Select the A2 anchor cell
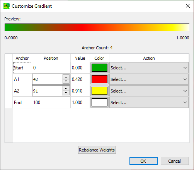 click(22, 91)
